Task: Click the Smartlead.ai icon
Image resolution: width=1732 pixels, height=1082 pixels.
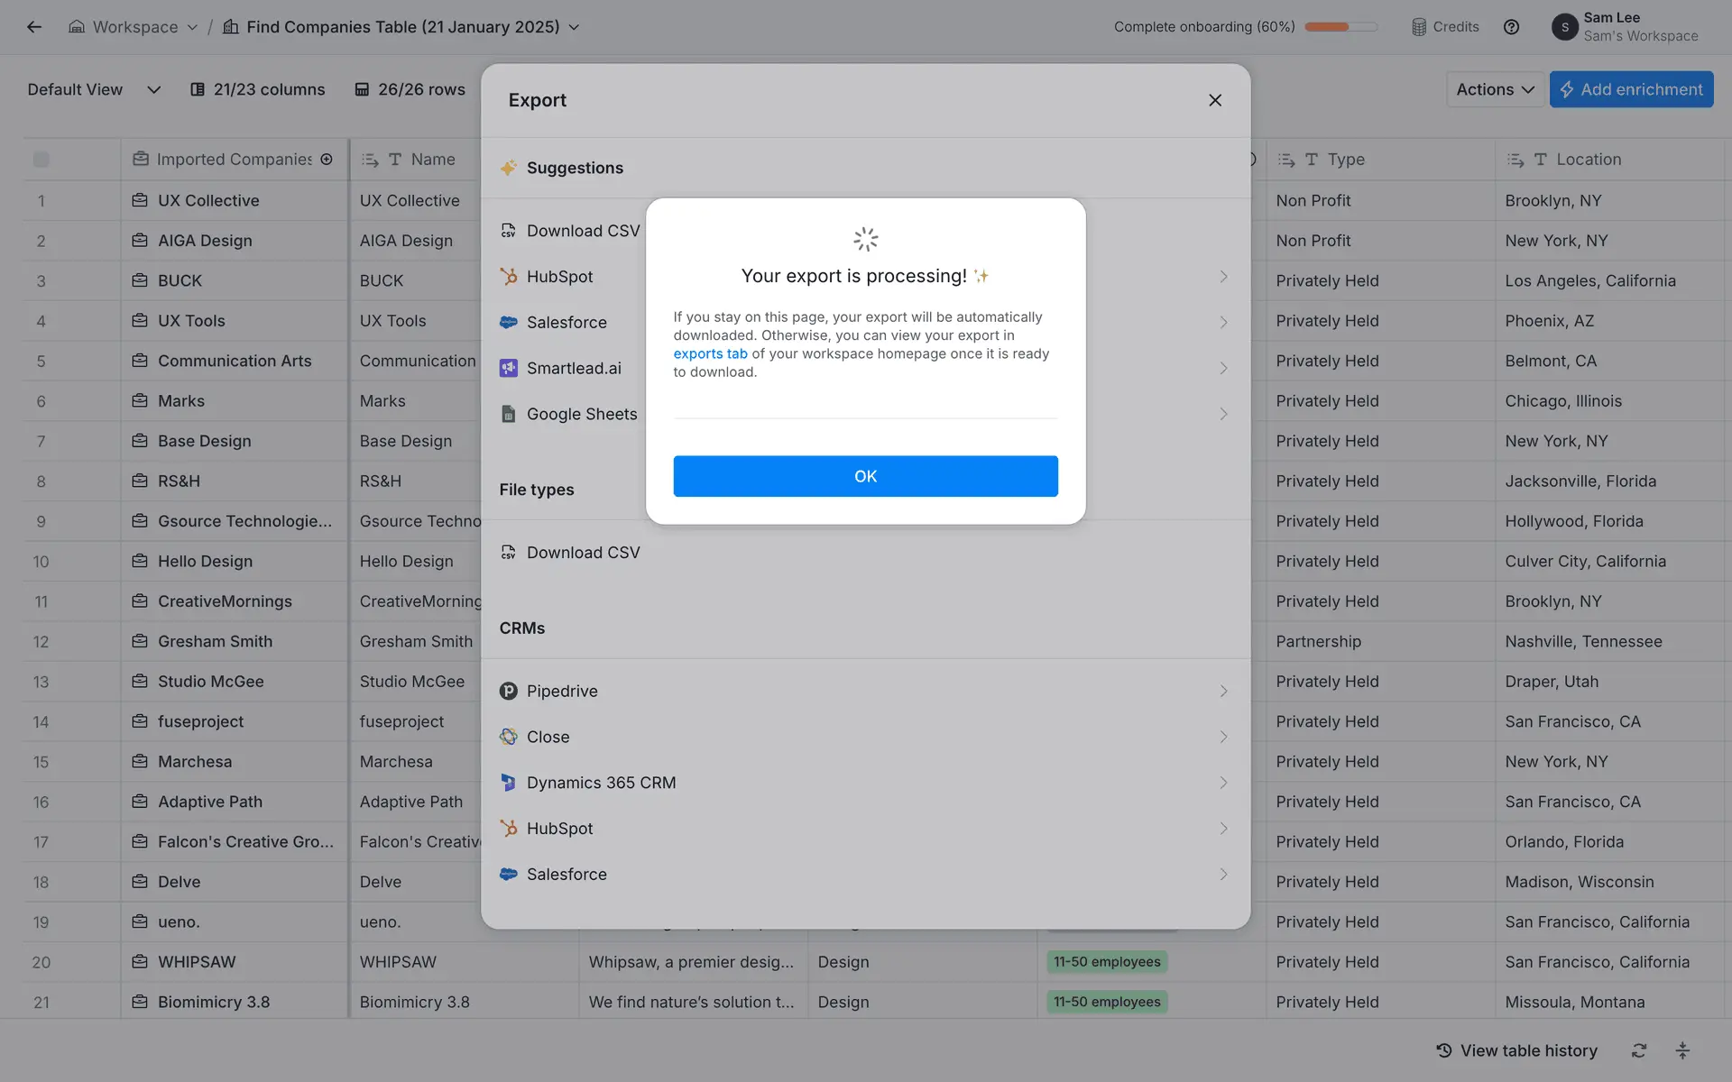Action: click(x=509, y=368)
